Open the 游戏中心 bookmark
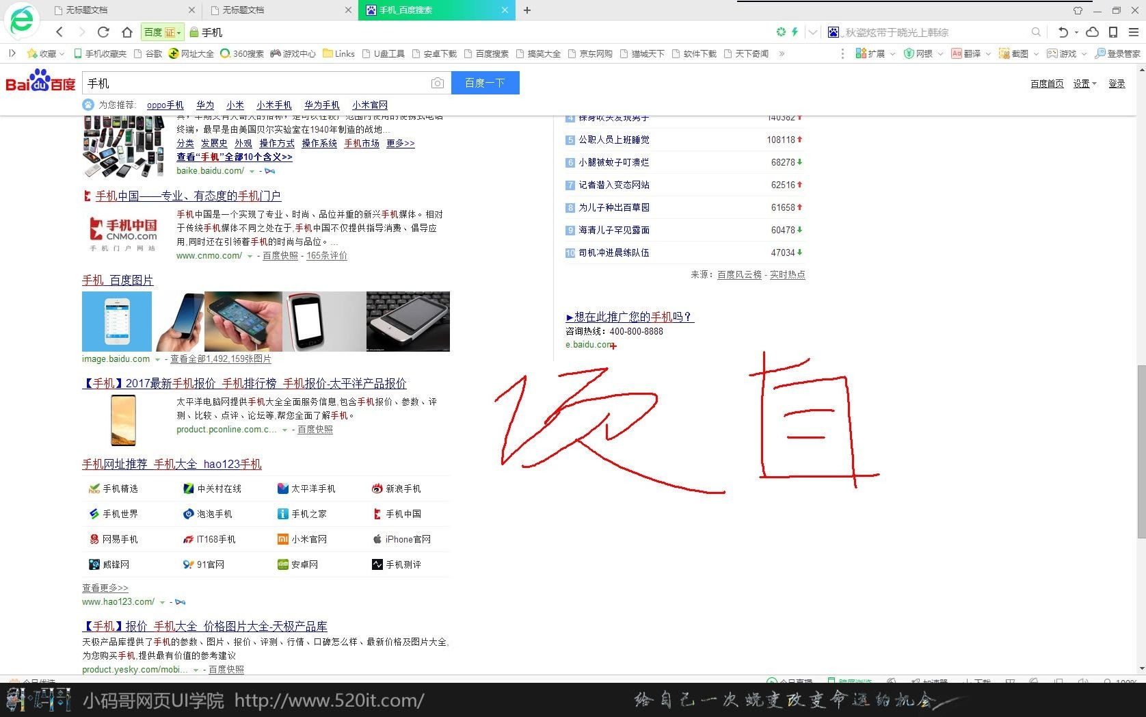 click(x=293, y=53)
